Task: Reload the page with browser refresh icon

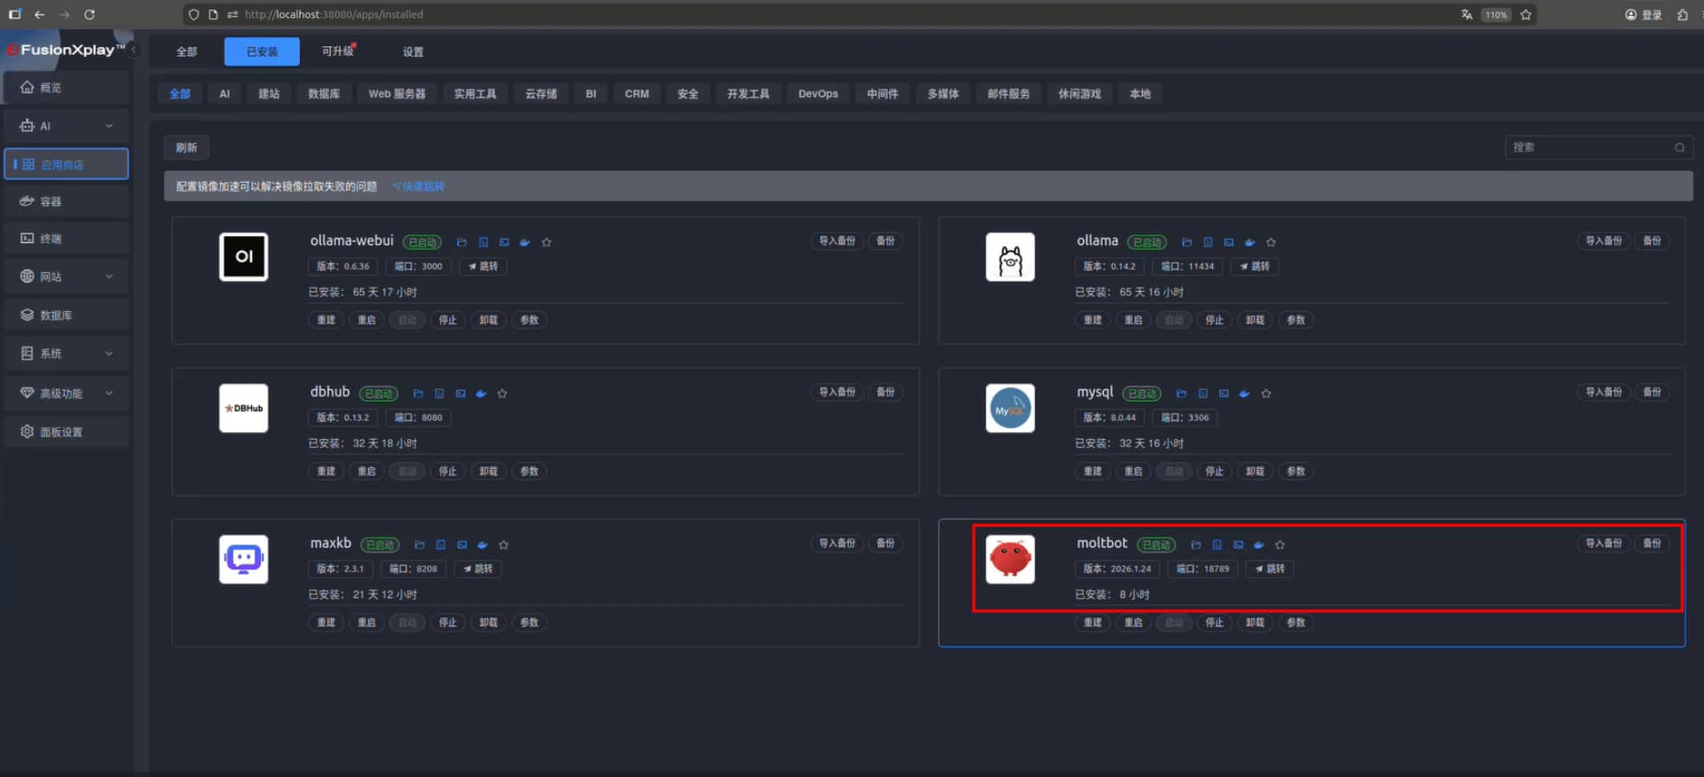Action: pos(90,14)
